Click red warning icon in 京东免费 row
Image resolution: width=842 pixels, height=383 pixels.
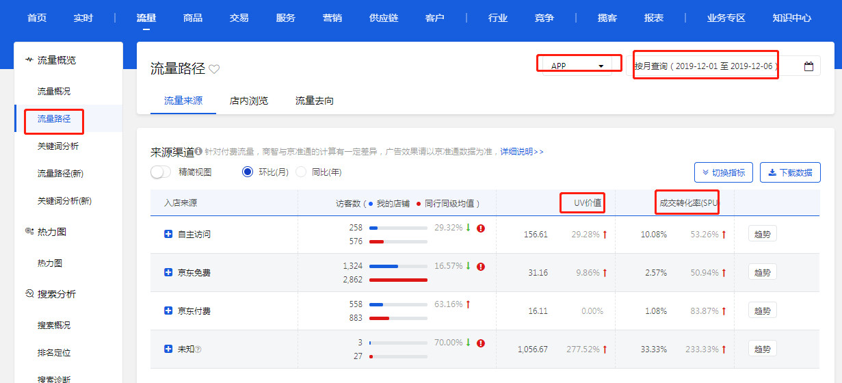click(x=481, y=267)
